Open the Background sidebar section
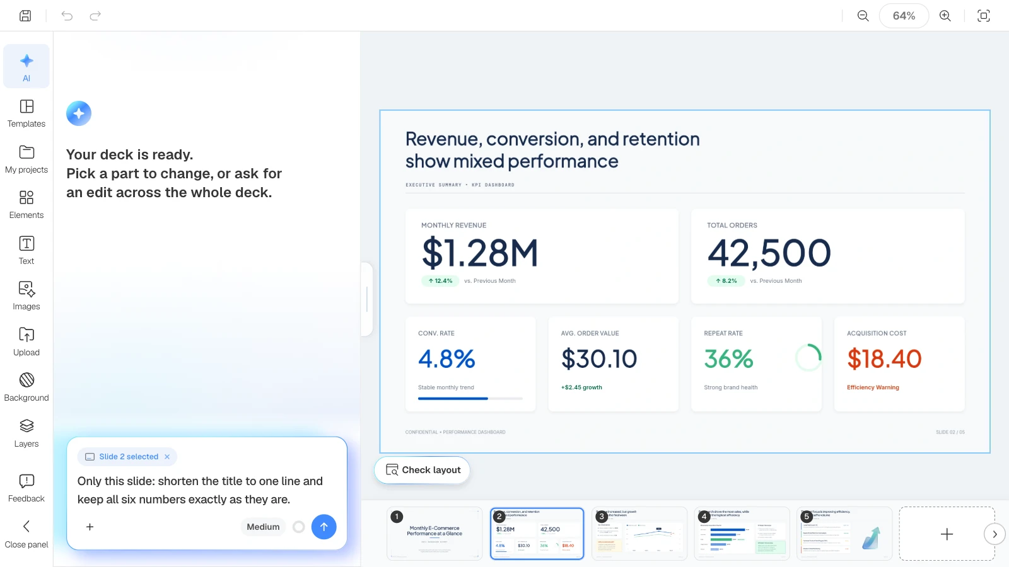Screen dimensions: 1009x567 tap(26, 387)
